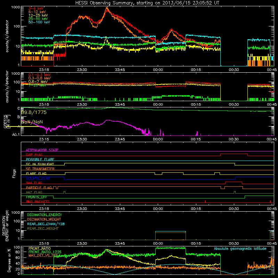Click the HESSI Observing Summary plot title
This screenshot has height=278, width=278.
pos(147,3)
